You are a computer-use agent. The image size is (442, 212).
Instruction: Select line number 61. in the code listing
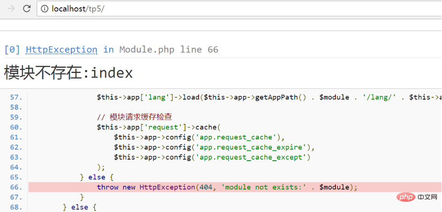coord(16,137)
